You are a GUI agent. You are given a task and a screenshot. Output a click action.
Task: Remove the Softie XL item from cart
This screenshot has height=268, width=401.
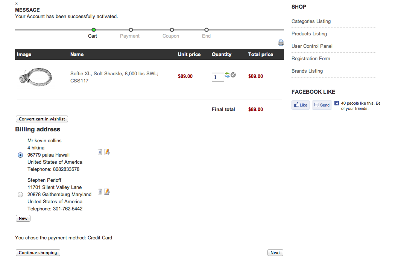pos(233,75)
